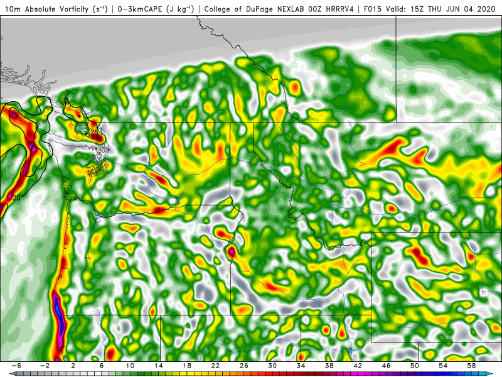Click the '18' color bar value

tap(187, 366)
